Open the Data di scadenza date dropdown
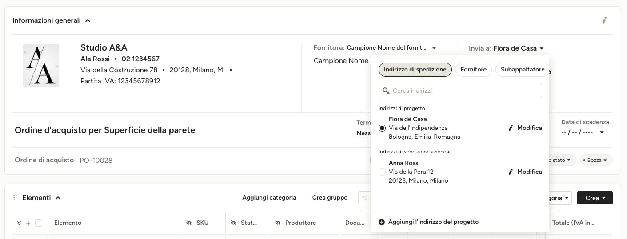627x239 pixels. point(602,132)
